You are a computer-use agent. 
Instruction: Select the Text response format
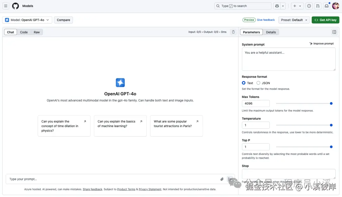coord(244,83)
